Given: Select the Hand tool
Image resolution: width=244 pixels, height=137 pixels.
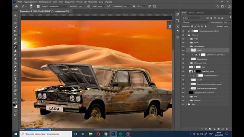Looking at the screenshot, I should point(15,91).
